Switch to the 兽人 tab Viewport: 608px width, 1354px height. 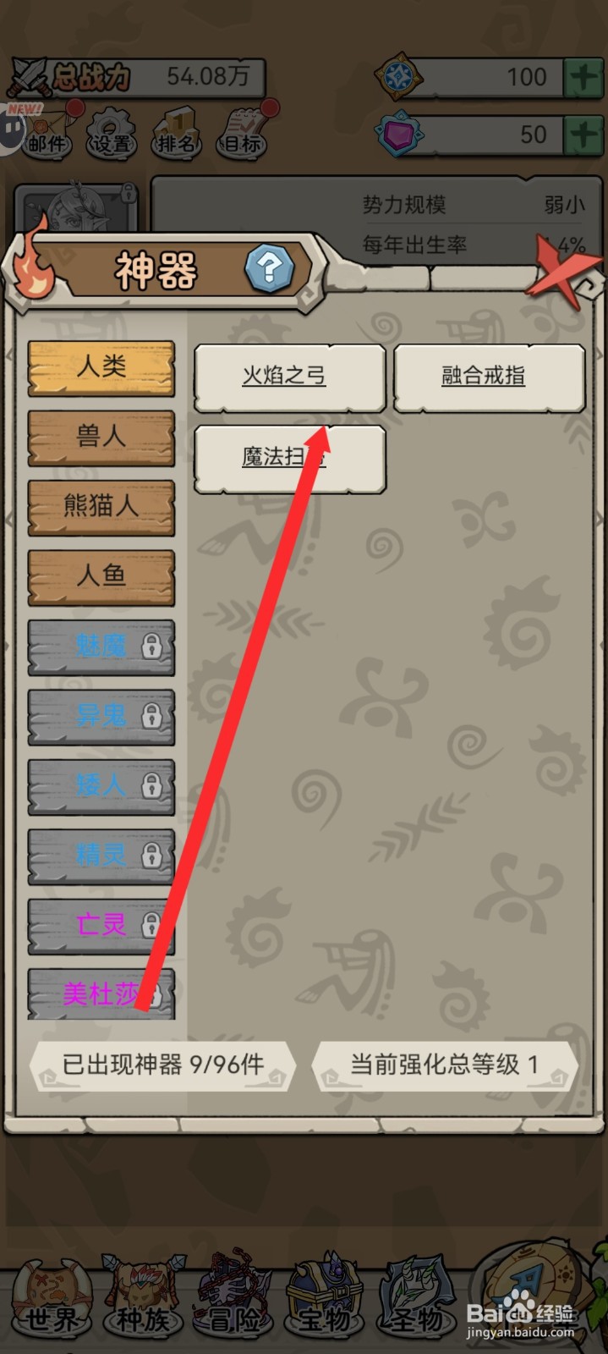pyautogui.click(x=101, y=437)
